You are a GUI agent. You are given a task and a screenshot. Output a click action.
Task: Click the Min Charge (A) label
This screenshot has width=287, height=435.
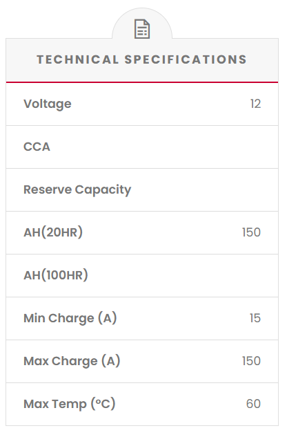click(x=70, y=318)
